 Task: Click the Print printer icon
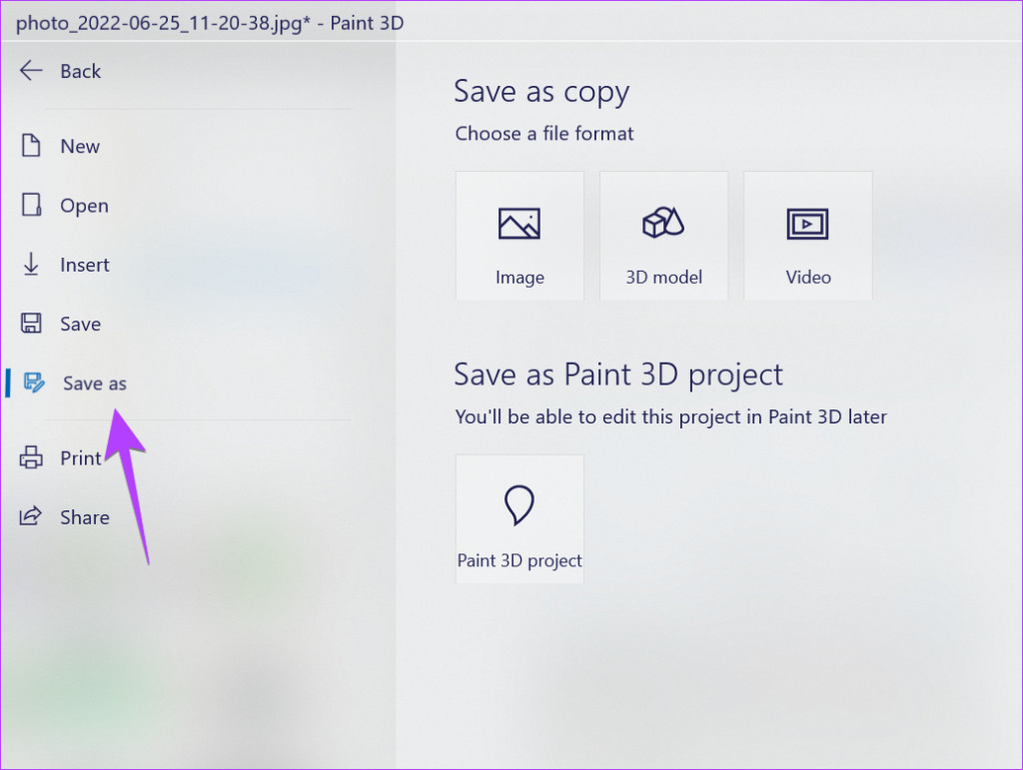pos(31,457)
